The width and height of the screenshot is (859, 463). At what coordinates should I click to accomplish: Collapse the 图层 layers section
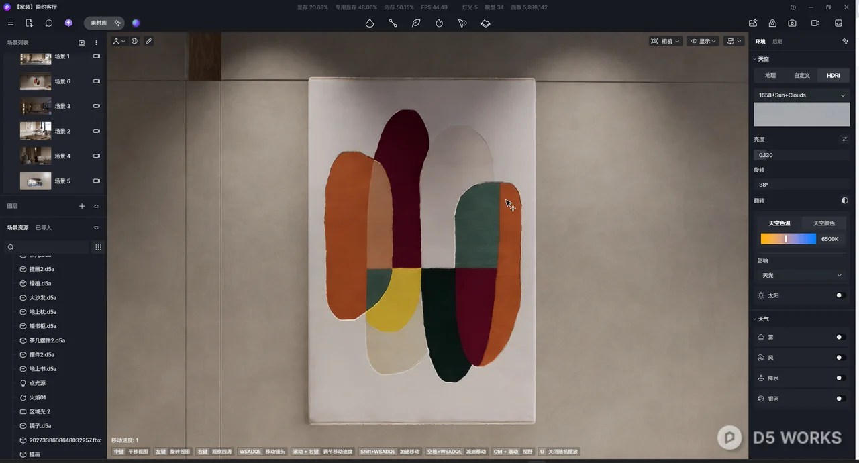tap(96, 206)
